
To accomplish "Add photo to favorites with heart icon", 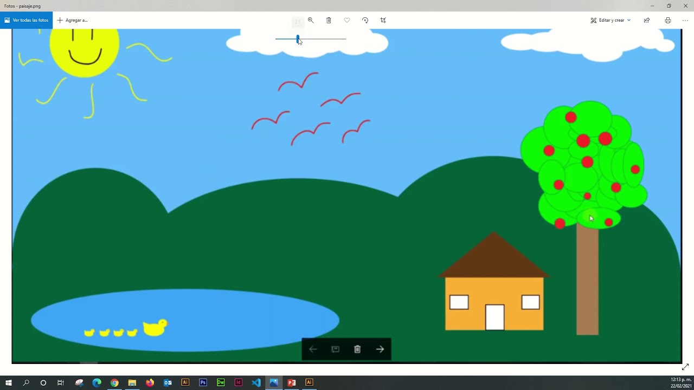I will 347,20.
